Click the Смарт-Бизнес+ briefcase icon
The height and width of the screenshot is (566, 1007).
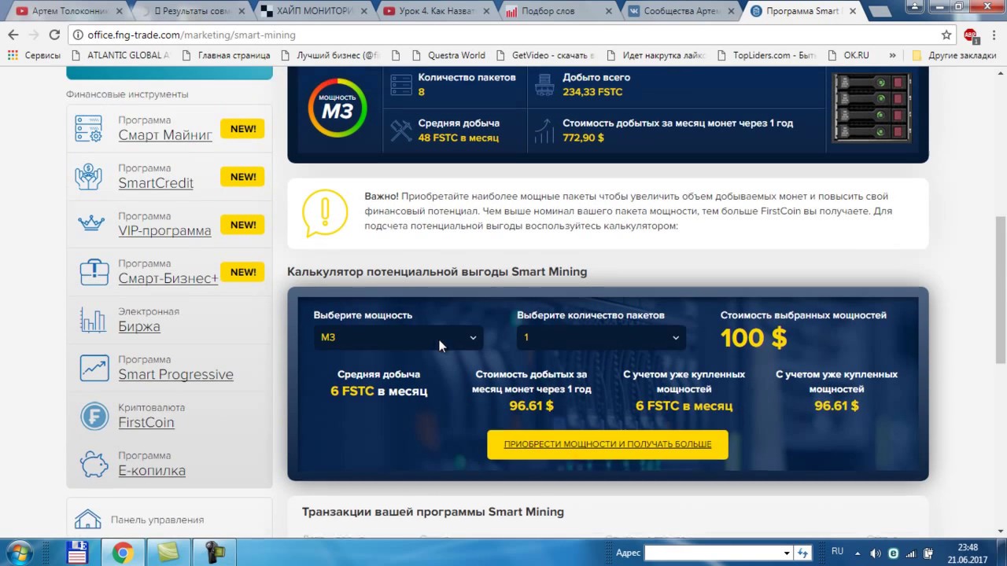click(x=94, y=272)
